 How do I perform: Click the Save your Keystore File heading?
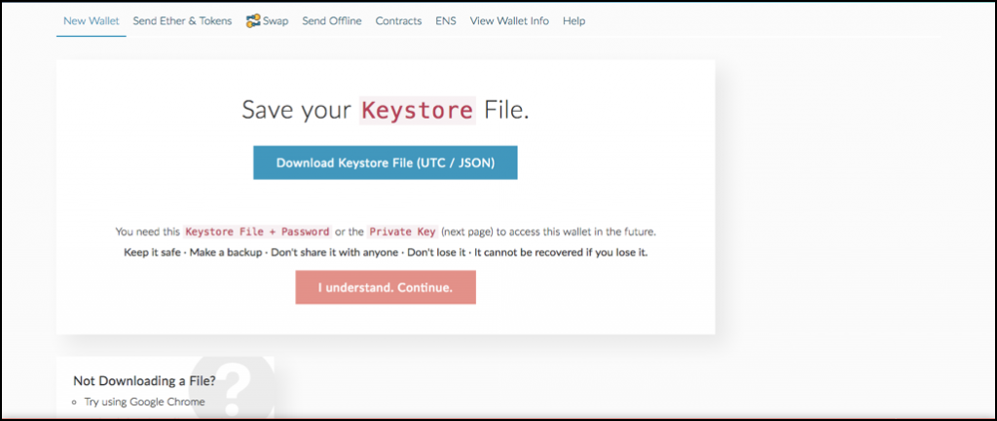(x=386, y=110)
